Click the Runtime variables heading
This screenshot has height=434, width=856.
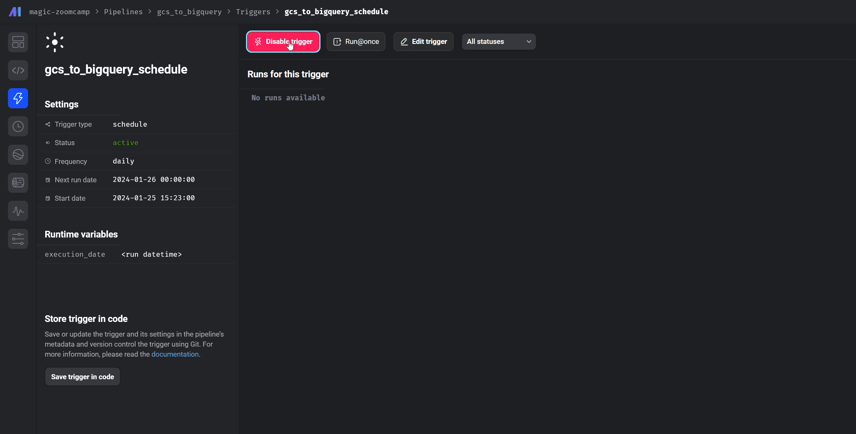point(81,235)
